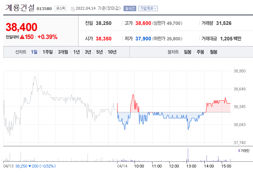
Task: Toggle the 실시간 real-time button
Action: 130,8
